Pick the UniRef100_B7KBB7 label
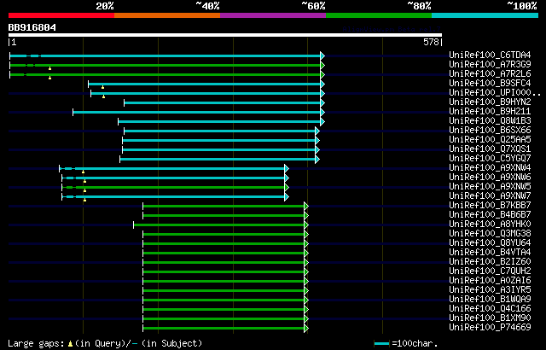 click(x=490, y=205)
